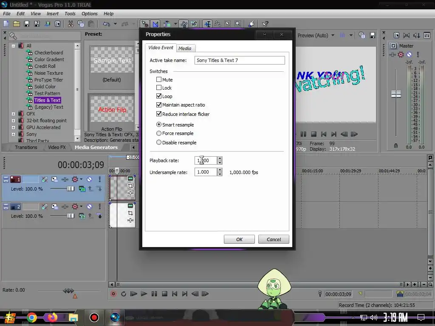Expand the OFX tree node
Image resolution: width=435 pixels, height=326 pixels.
[13, 114]
